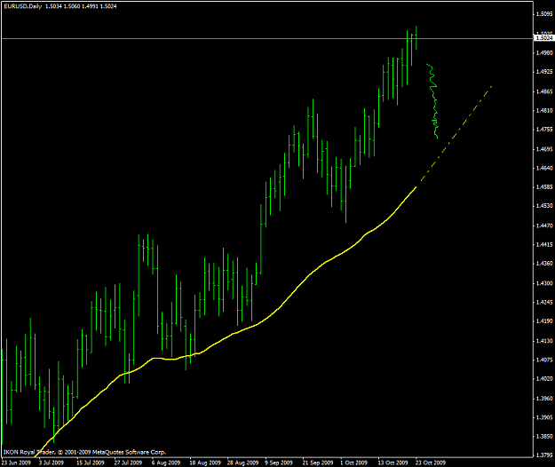555x467 pixels.
Task: Click the 1.5095 price axis label
Action: (544, 14)
